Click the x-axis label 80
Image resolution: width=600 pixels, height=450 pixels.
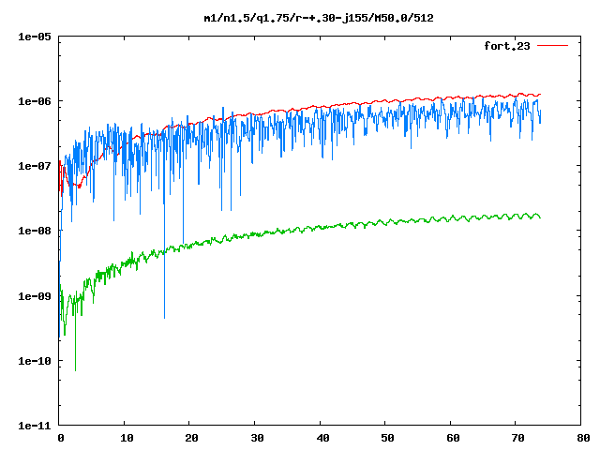coord(583,438)
